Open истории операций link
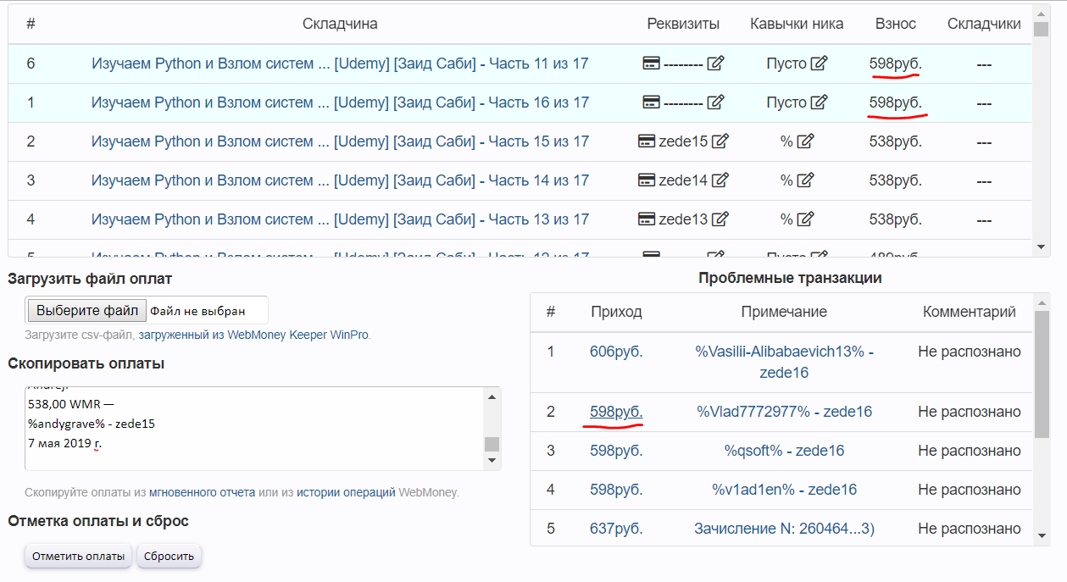 347,492
